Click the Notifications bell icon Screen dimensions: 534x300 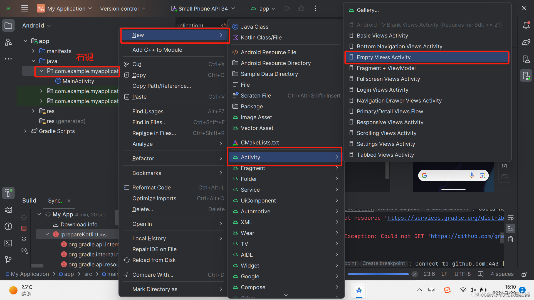point(526,26)
